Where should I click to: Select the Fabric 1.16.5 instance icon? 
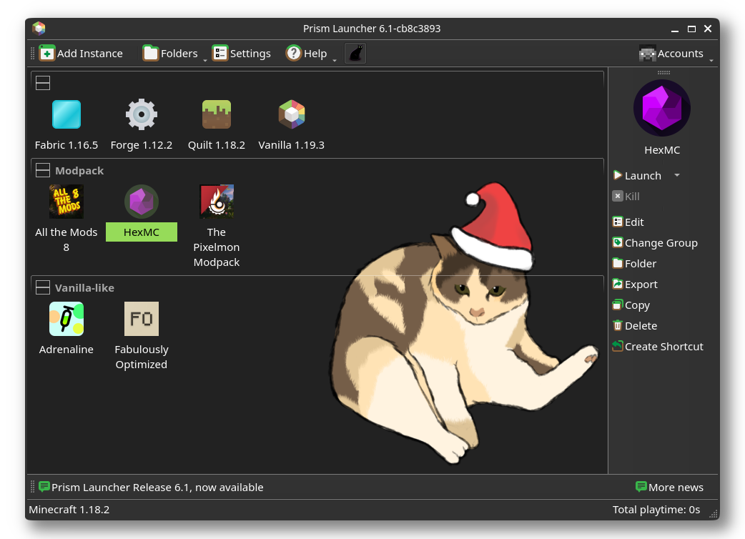66,114
